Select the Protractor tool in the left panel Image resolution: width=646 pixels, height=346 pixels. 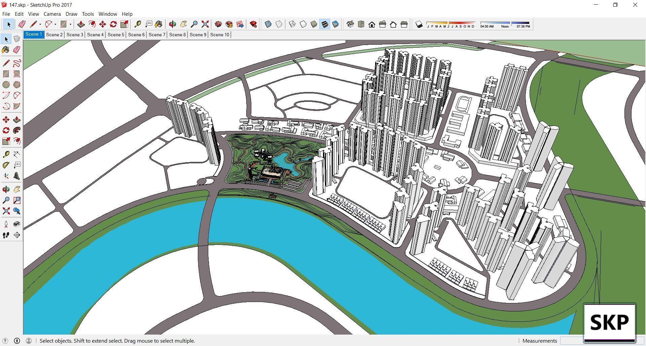click(x=6, y=165)
